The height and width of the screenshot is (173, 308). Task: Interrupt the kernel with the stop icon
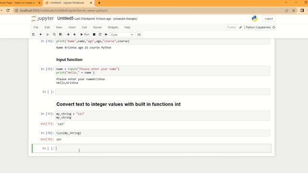coord(94,35)
